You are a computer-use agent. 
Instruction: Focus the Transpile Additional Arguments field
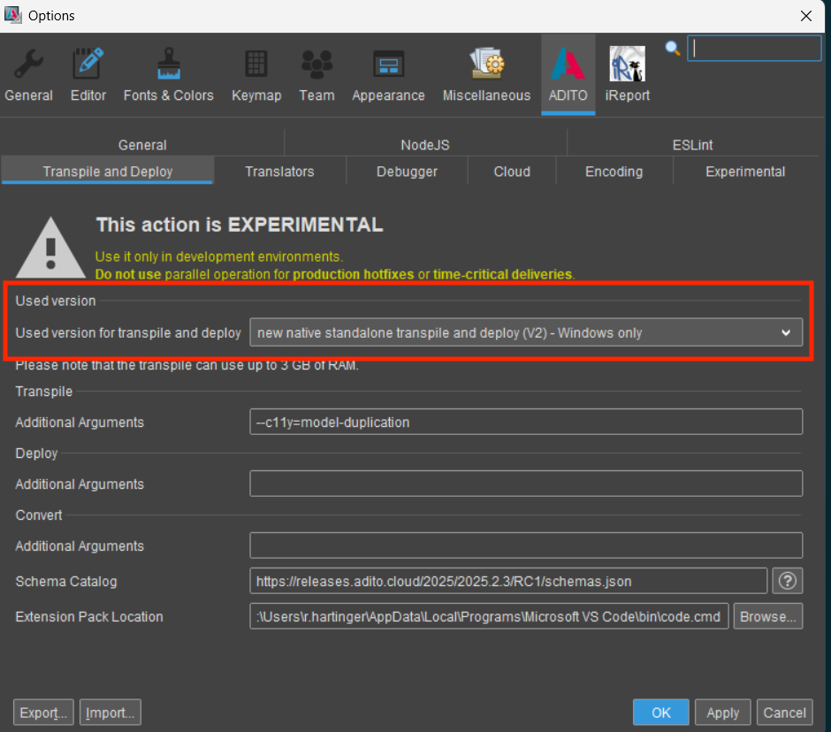pyautogui.click(x=526, y=422)
